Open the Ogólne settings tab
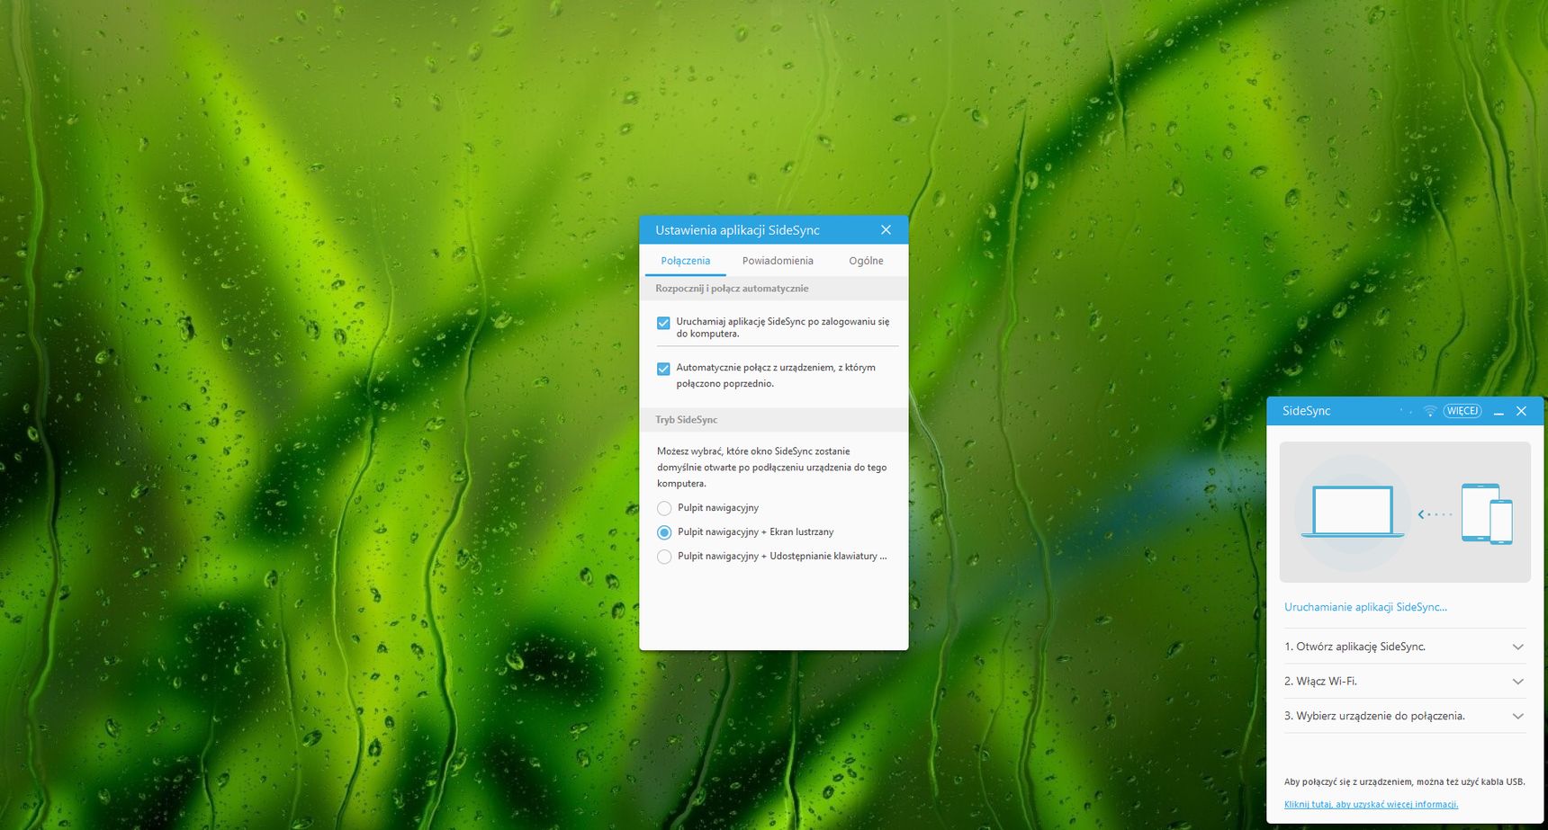This screenshot has height=830, width=1548. [866, 261]
